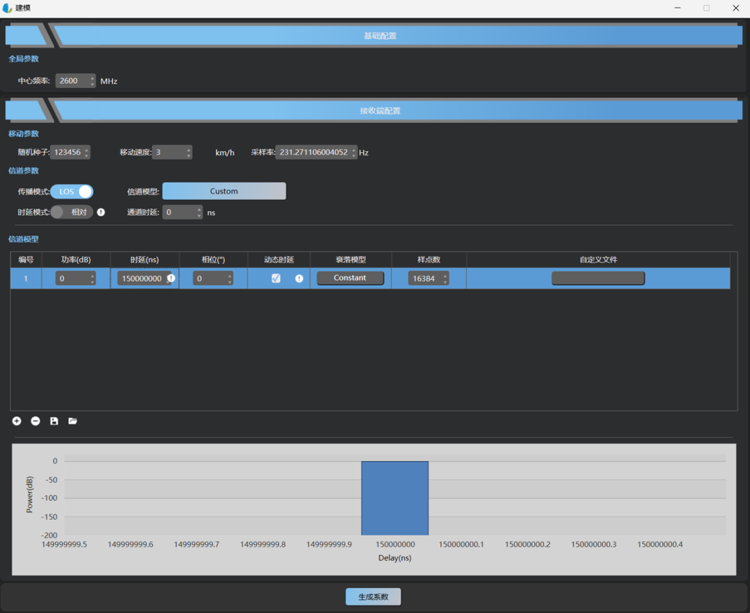The width and height of the screenshot is (750, 613).
Task: Click the 样点数 field showing 16384
Action: (x=428, y=278)
